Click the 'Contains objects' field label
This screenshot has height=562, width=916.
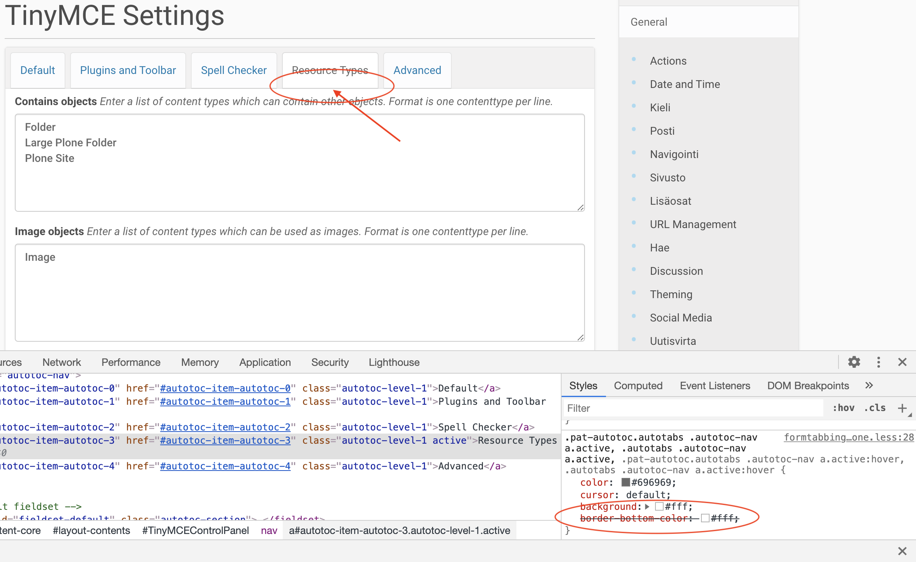[x=56, y=101]
